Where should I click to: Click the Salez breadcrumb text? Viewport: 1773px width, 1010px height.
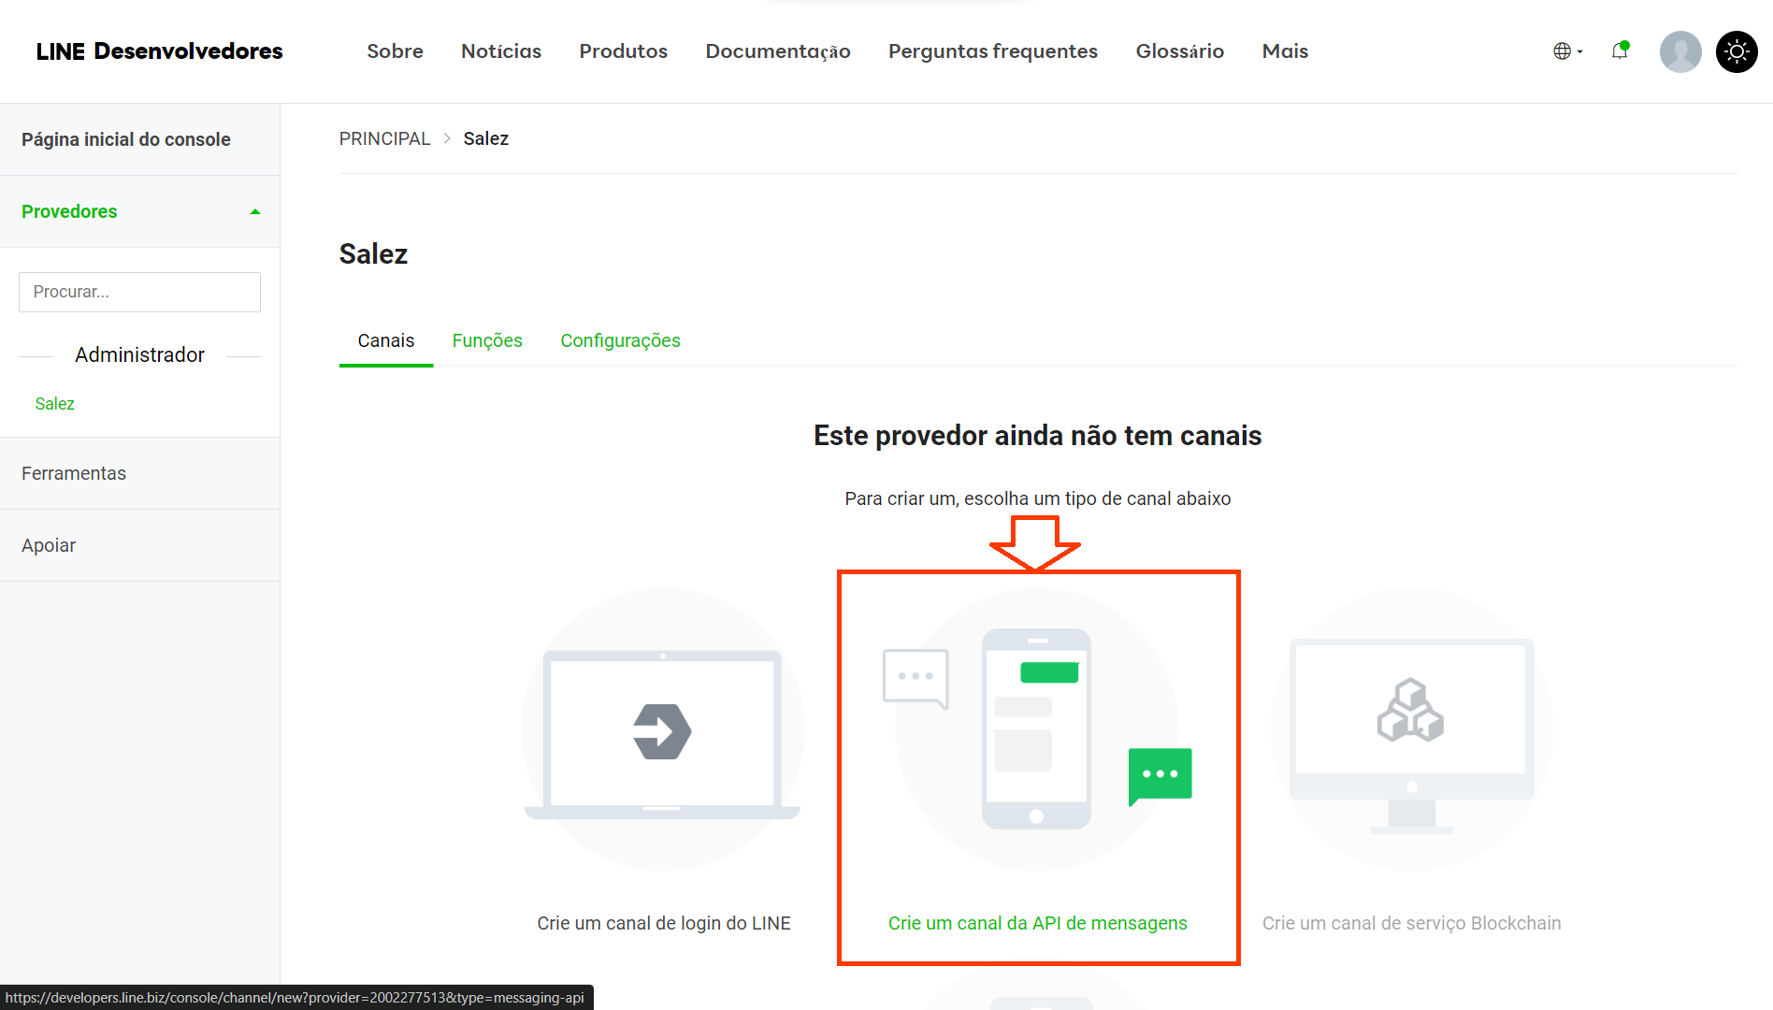click(x=486, y=138)
